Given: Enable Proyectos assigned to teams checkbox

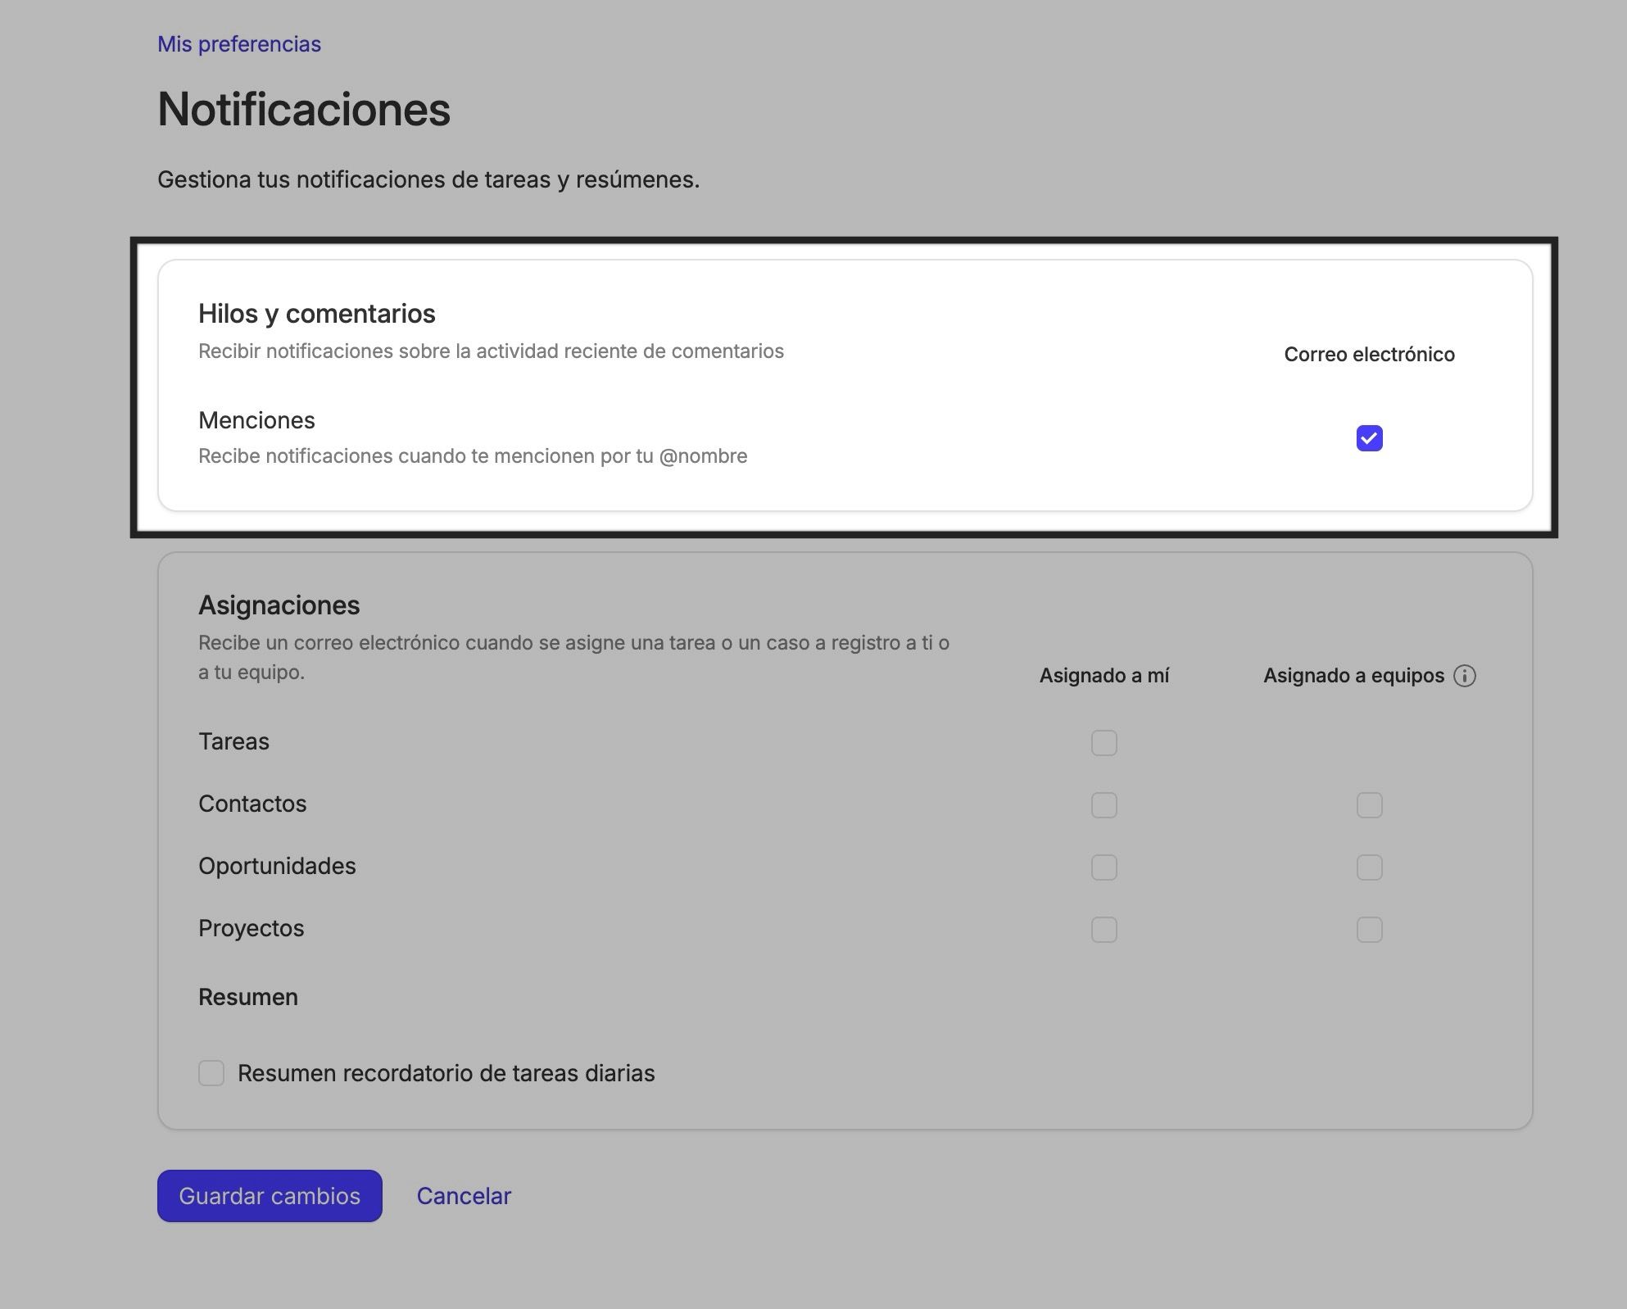Looking at the screenshot, I should point(1369,930).
